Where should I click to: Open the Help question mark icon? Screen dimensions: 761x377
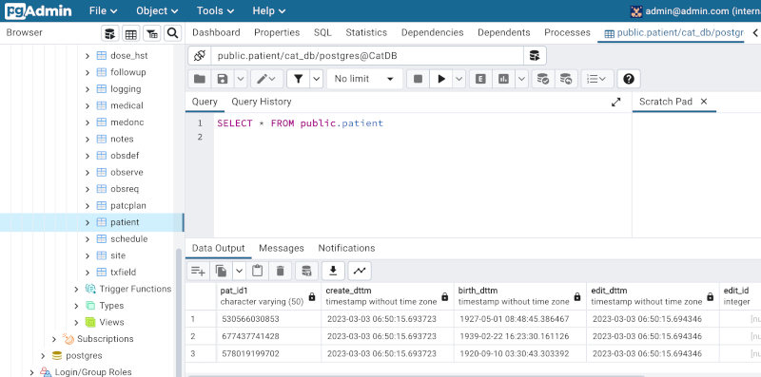629,79
